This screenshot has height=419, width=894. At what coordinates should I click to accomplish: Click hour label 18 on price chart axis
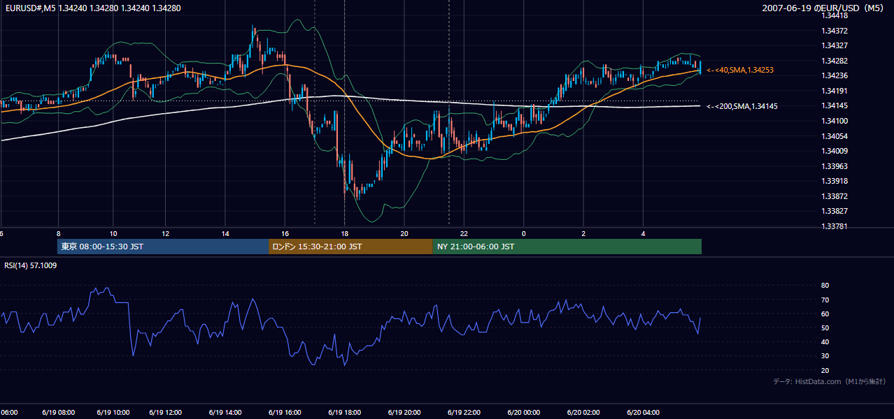point(345,233)
